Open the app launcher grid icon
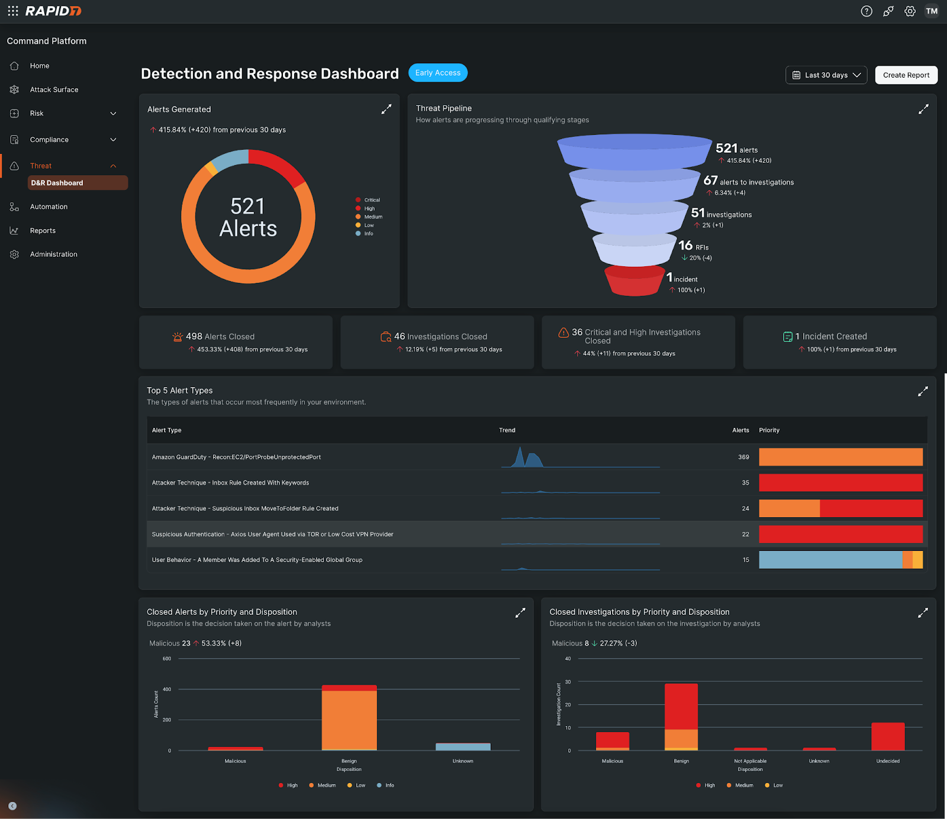Image resolution: width=947 pixels, height=819 pixels. tap(13, 11)
